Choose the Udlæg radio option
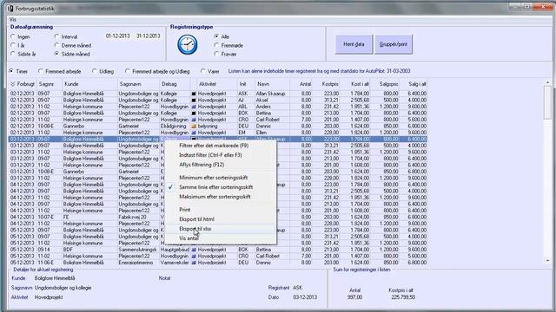 click(x=95, y=71)
